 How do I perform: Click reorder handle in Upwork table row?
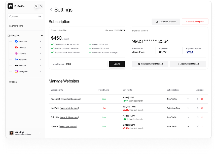tap(198, 127)
